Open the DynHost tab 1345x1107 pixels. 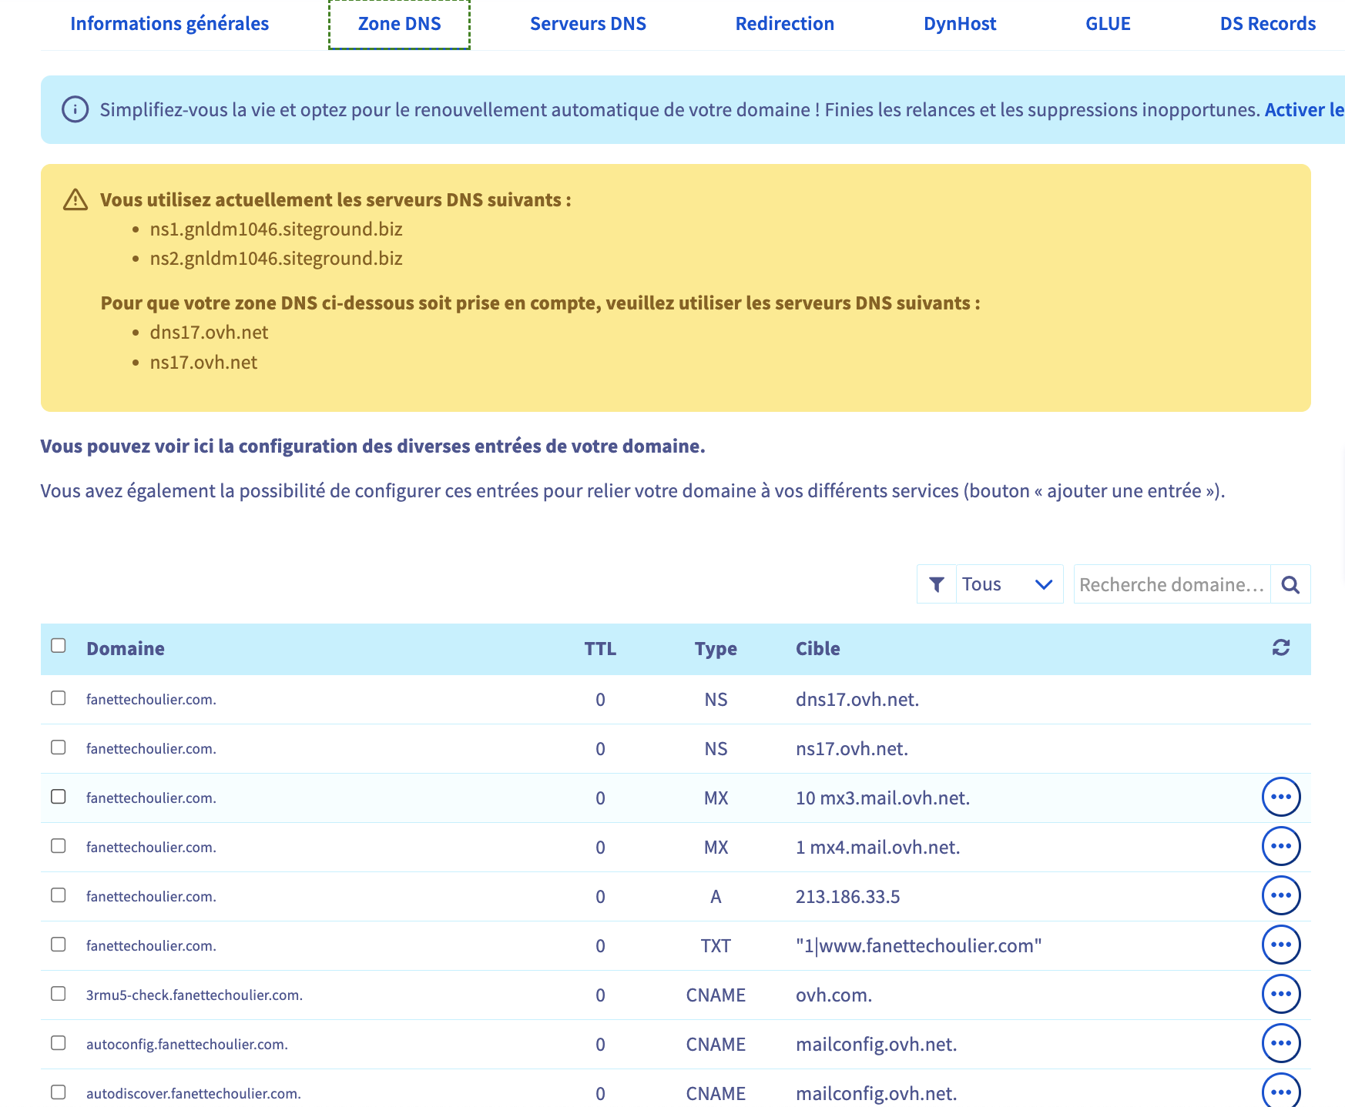[960, 24]
